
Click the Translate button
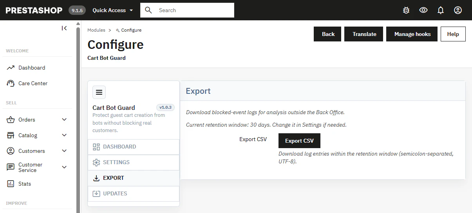click(364, 34)
